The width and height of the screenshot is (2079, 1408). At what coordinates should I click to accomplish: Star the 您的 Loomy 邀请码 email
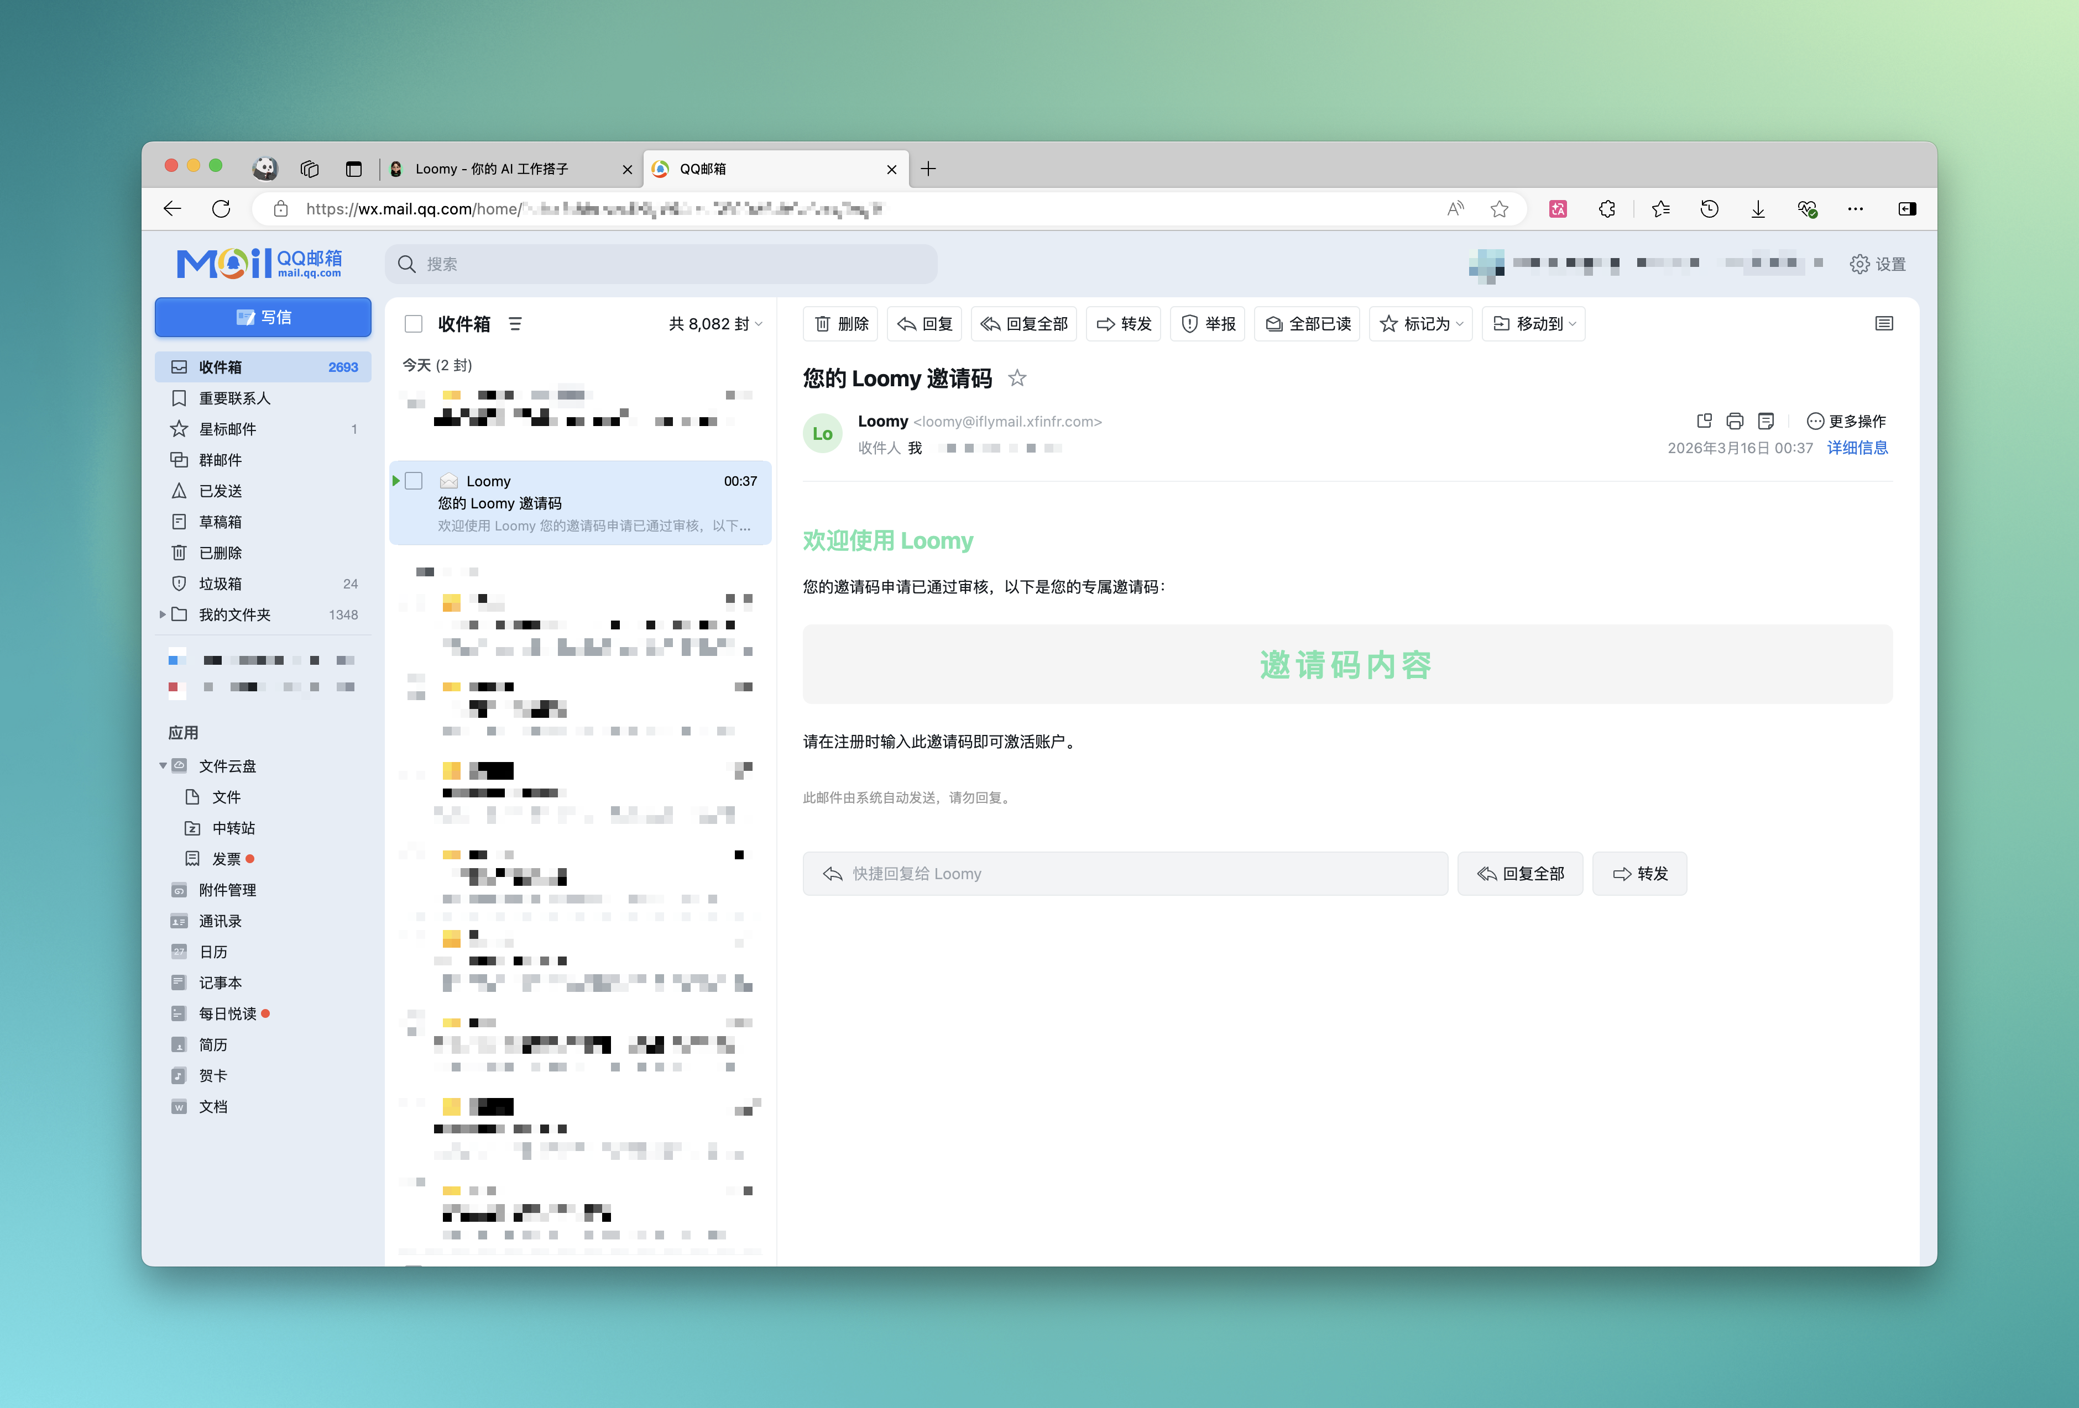point(1016,378)
